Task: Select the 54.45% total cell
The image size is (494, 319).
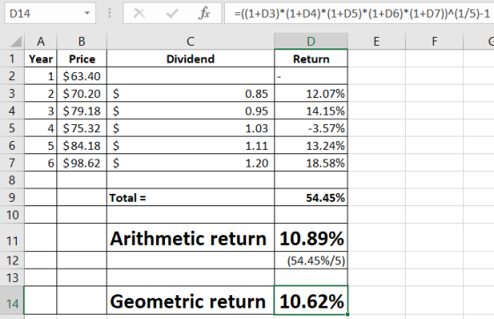Action: tap(311, 197)
